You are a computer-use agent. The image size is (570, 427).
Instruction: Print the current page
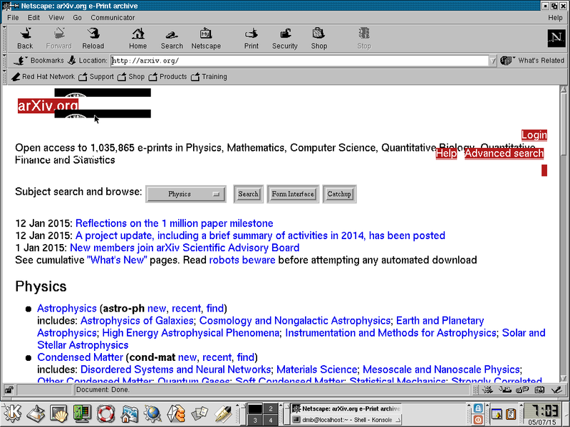tap(252, 38)
